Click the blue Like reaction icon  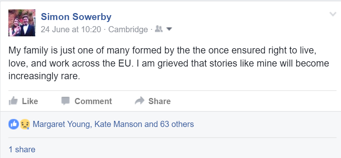pos(13,125)
